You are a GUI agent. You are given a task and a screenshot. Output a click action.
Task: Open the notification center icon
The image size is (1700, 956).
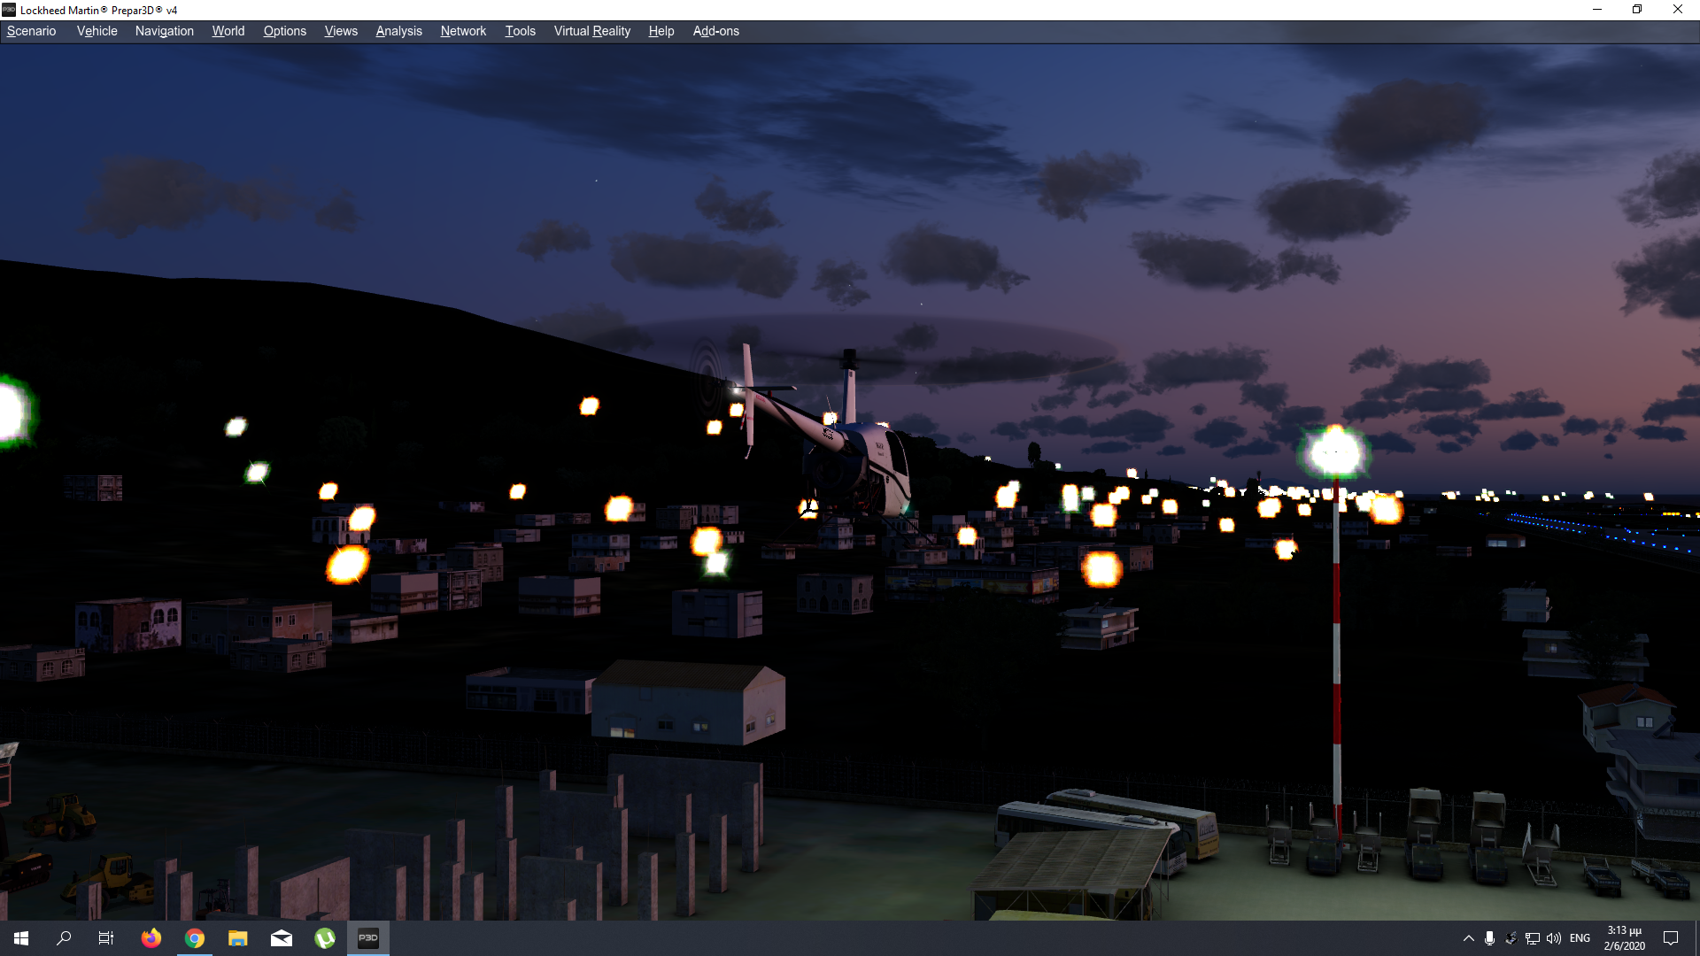(x=1671, y=938)
